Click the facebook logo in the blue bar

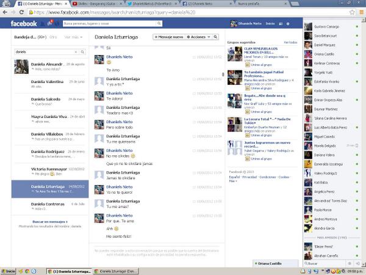coord(24,24)
